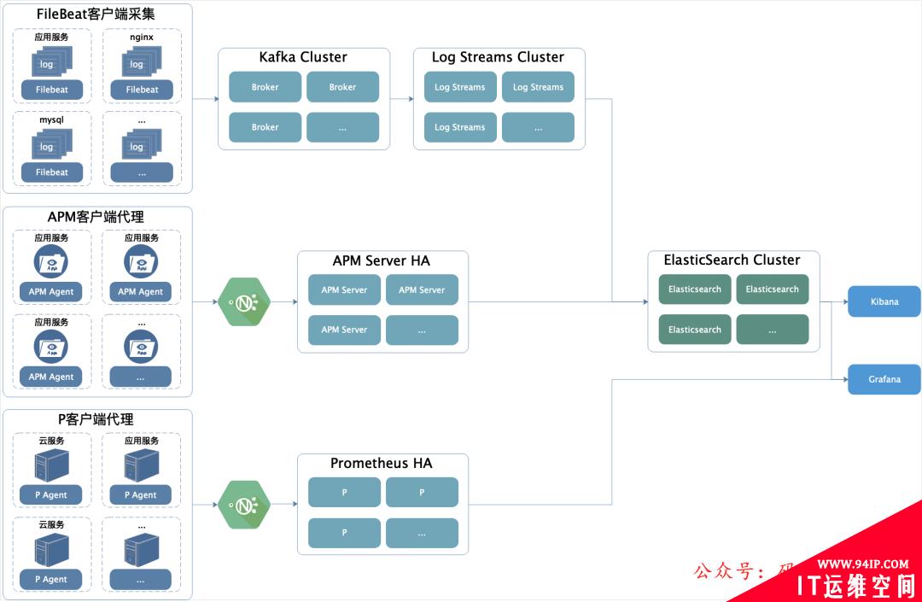The width and height of the screenshot is (922, 602).
Task: Click the "..." box in APM Server HA
Action: tap(423, 330)
